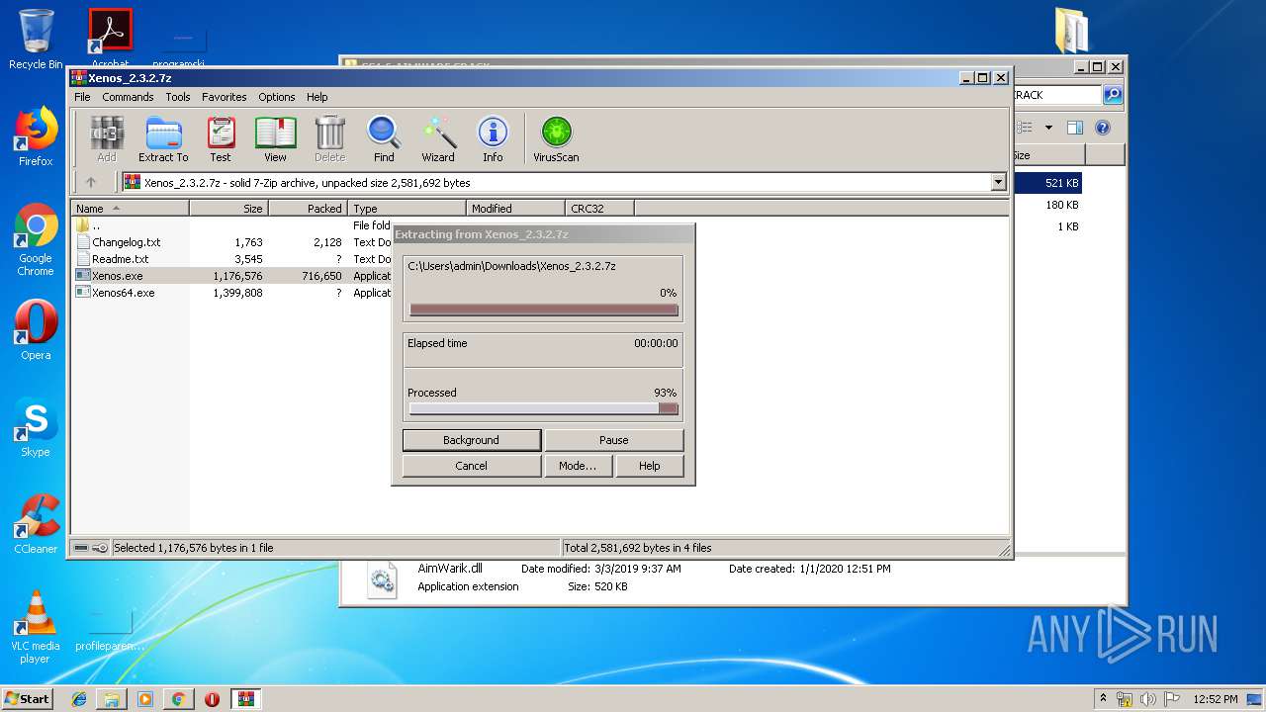Sort by the CRC32 column header

coord(599,209)
